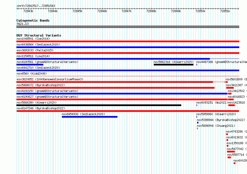Screen dimensions: 247x174
Task: Select the Cytogenetic Bands track title
Action: 33,20
